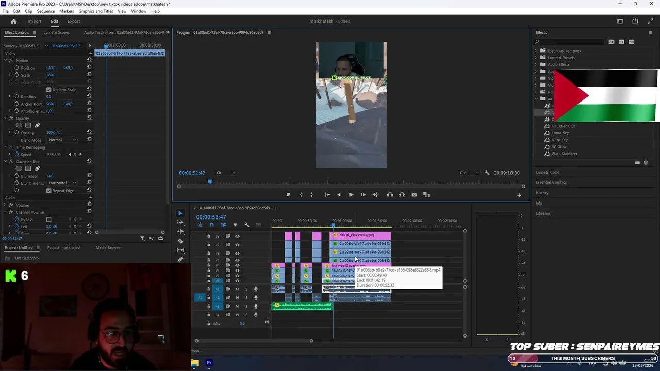This screenshot has width=660, height=371.
Task: Click the Home icon
Action: click(x=14, y=21)
